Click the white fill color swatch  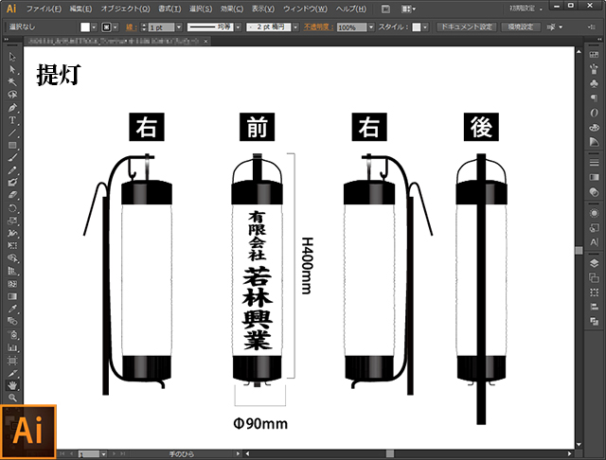(85, 27)
